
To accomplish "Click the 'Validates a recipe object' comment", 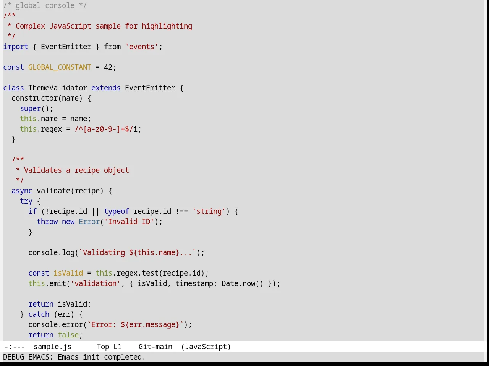I will [76, 170].
